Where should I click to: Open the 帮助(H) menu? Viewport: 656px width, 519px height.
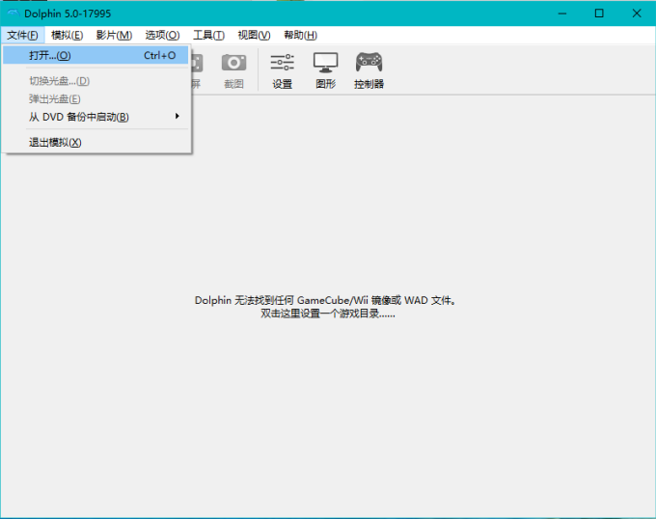300,35
